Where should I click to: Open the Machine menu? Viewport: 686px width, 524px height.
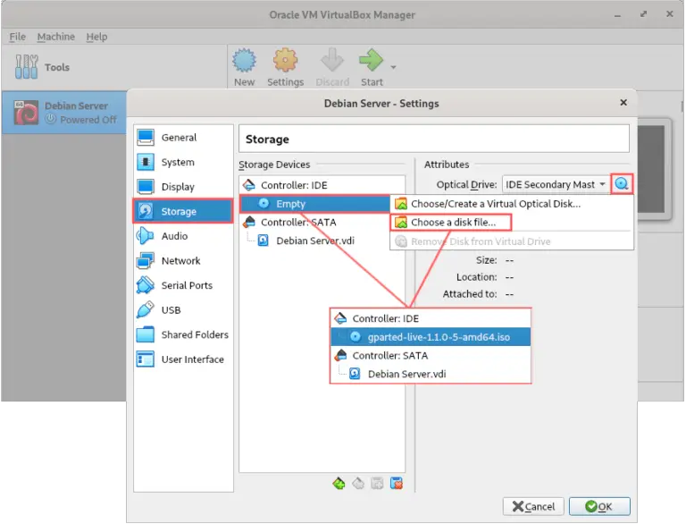(55, 37)
